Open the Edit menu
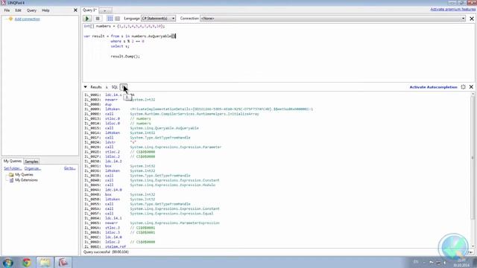The image size is (477, 268). [18, 10]
